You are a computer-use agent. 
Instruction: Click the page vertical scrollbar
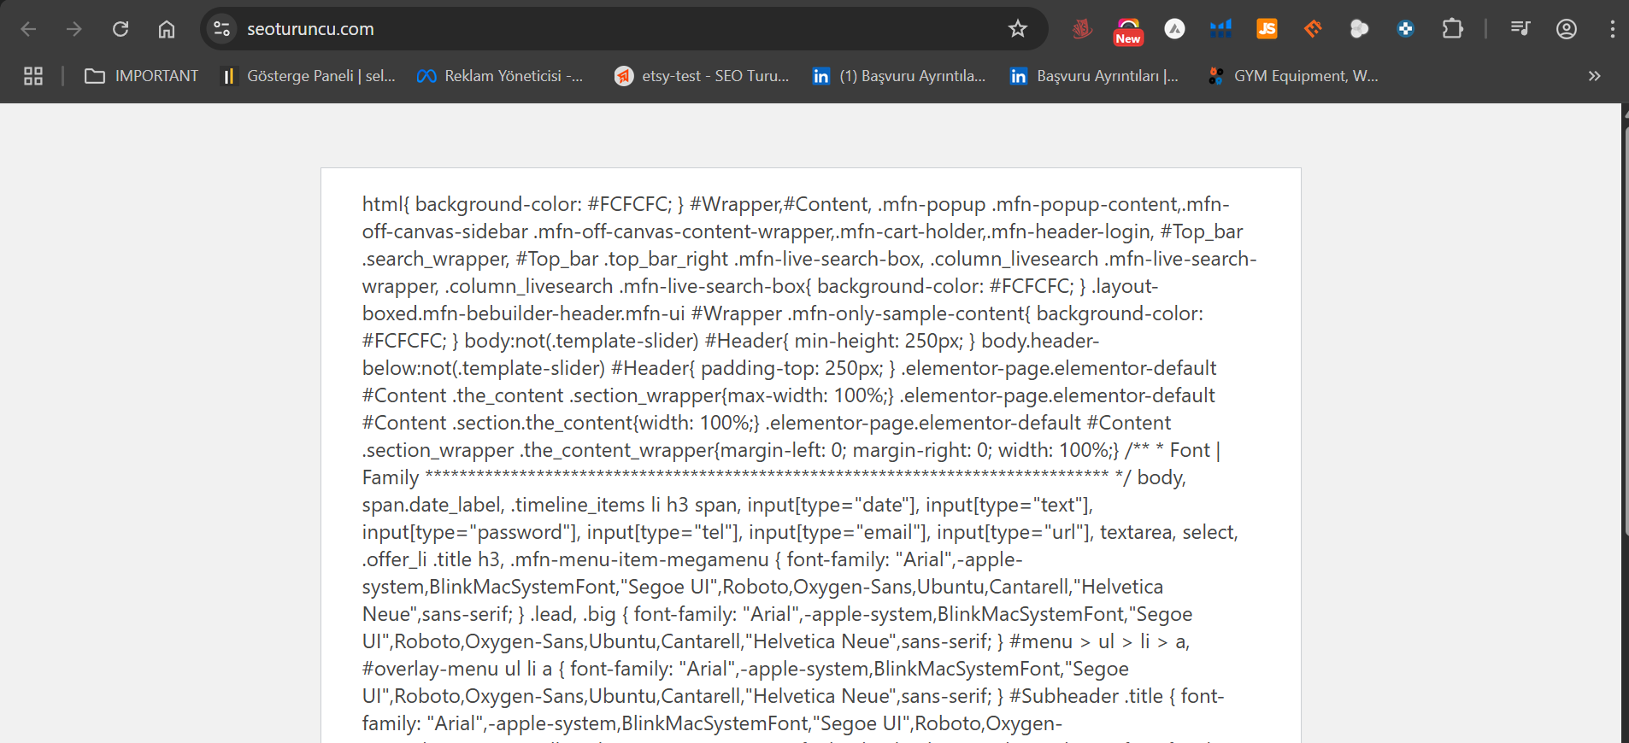(1625, 333)
